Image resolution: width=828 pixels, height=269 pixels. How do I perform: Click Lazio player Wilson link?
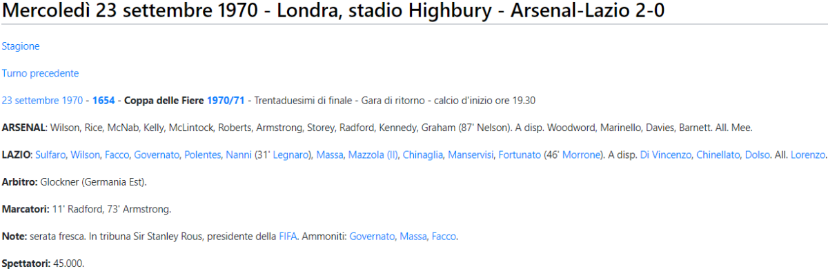tap(85, 155)
